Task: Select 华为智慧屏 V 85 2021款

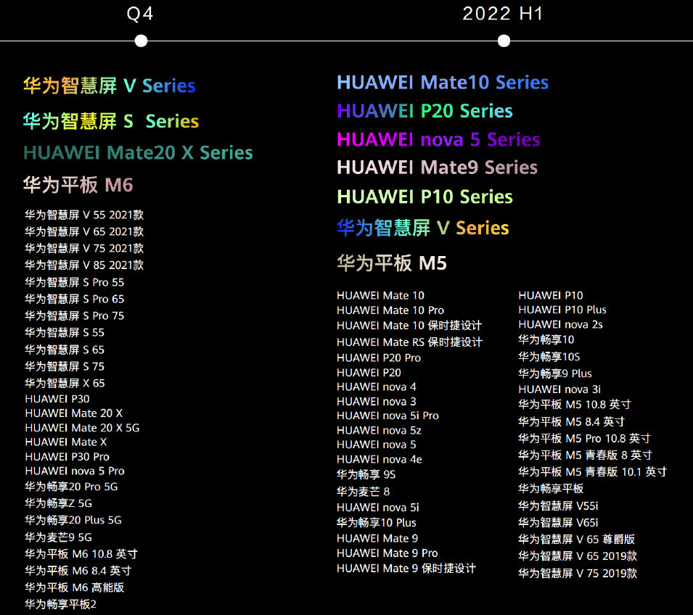Action: tap(84, 265)
